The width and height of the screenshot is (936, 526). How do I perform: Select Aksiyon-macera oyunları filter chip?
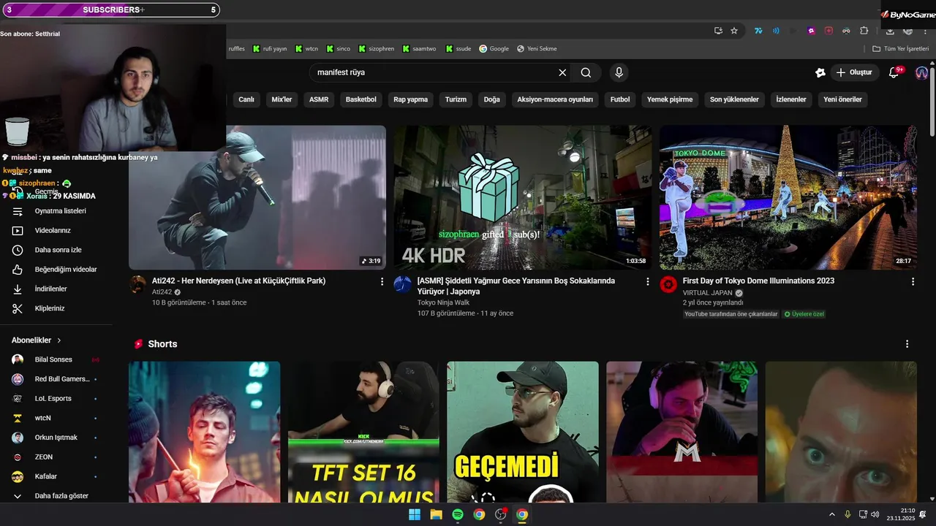(x=555, y=99)
